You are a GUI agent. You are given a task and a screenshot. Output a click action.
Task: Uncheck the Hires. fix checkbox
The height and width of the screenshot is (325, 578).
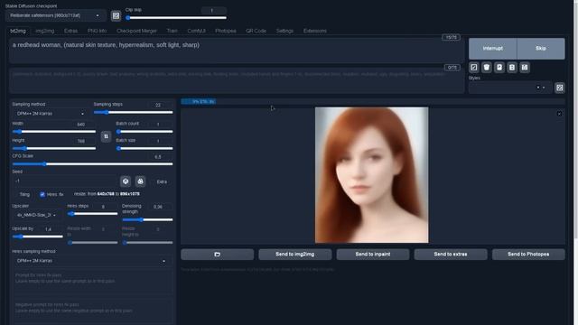point(42,194)
